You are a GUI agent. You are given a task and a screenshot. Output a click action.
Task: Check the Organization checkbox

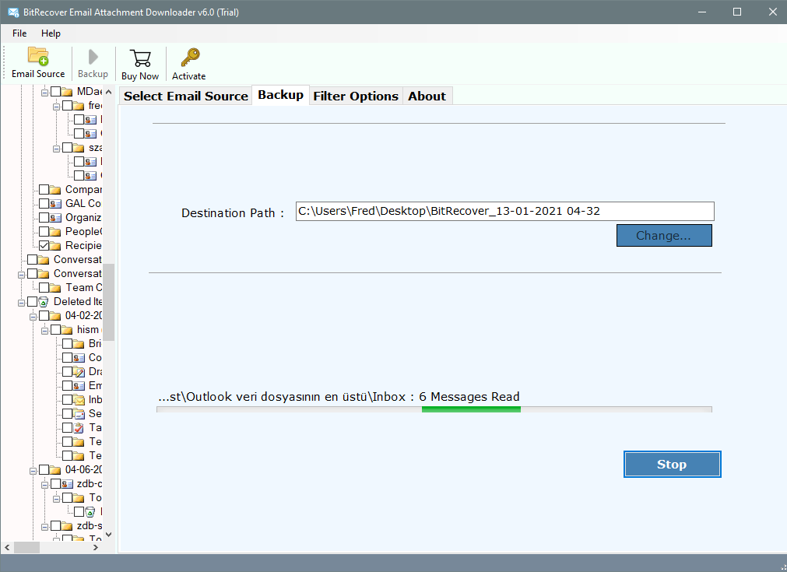tap(44, 217)
